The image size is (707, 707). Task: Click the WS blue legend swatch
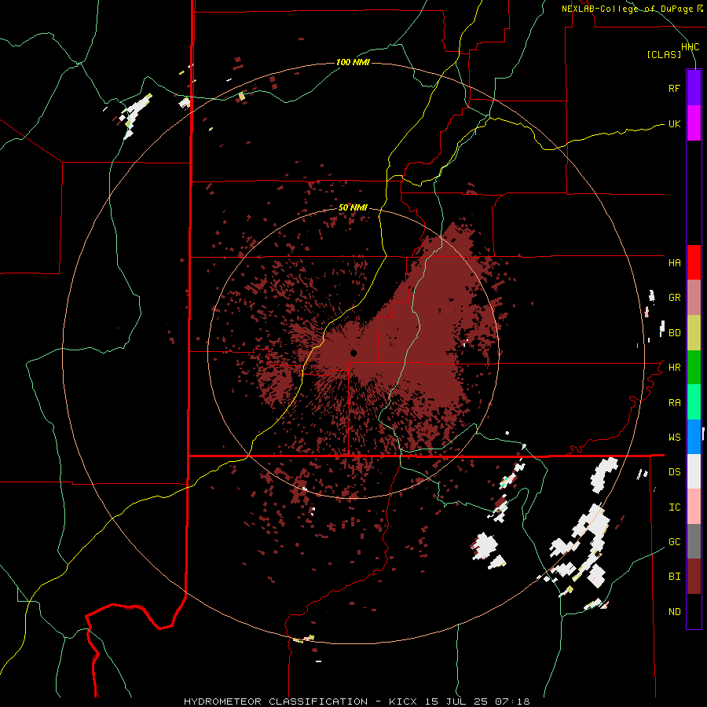point(694,437)
